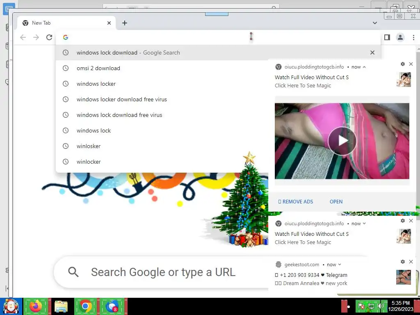This screenshot has width=420, height=315.
Task: Focus the Search Google or type URL box
Action: point(161,272)
